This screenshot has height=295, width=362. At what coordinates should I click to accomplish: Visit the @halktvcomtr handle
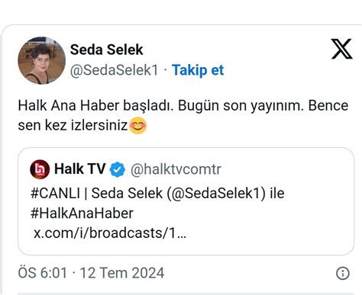click(176, 169)
